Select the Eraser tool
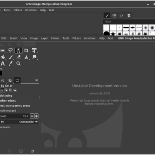The image size is (155, 155). coord(19,57)
